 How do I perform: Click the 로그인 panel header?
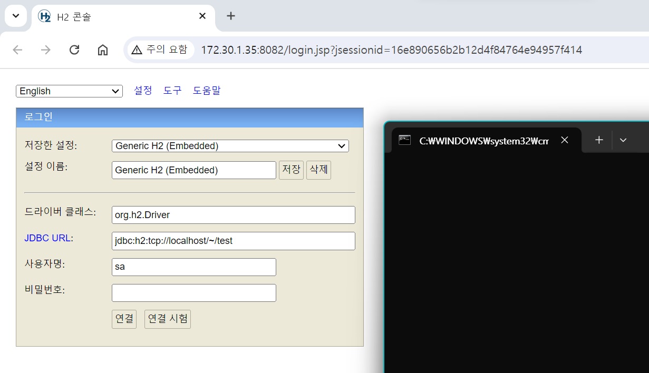tap(190, 117)
